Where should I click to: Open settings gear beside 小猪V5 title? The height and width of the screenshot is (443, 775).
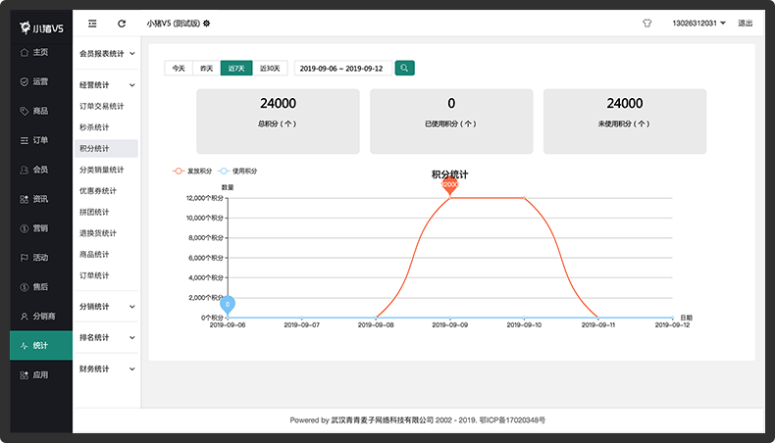click(x=207, y=24)
